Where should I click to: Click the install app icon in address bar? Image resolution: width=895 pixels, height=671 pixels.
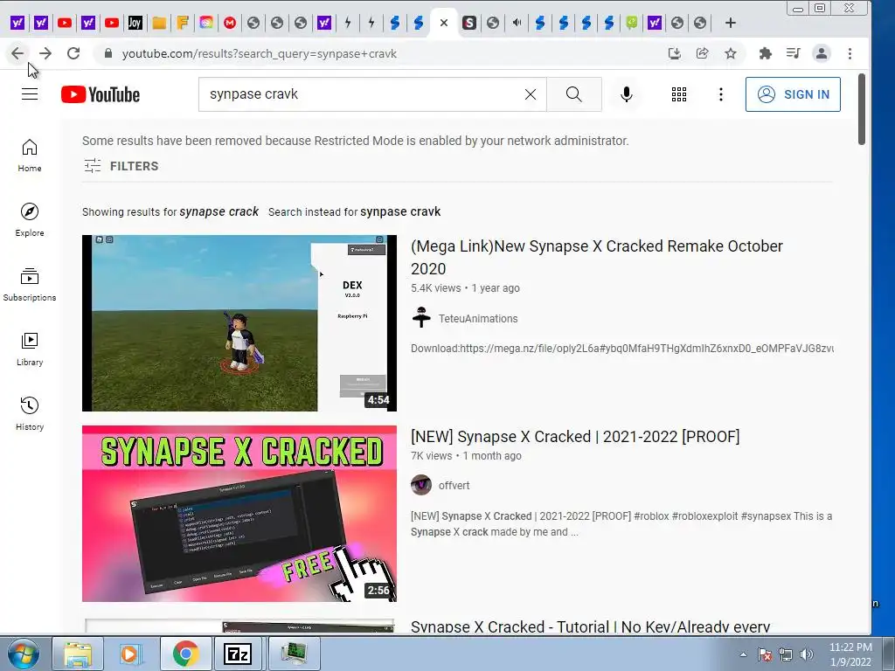coord(674,53)
